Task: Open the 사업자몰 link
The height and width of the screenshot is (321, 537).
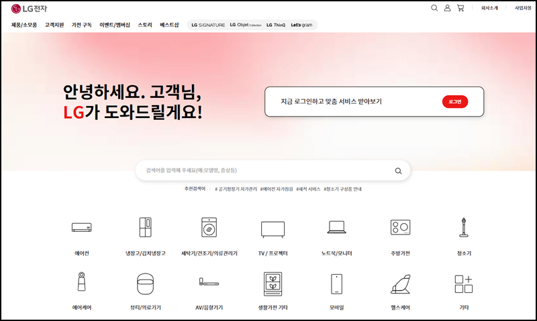Action: pyautogui.click(x=523, y=8)
